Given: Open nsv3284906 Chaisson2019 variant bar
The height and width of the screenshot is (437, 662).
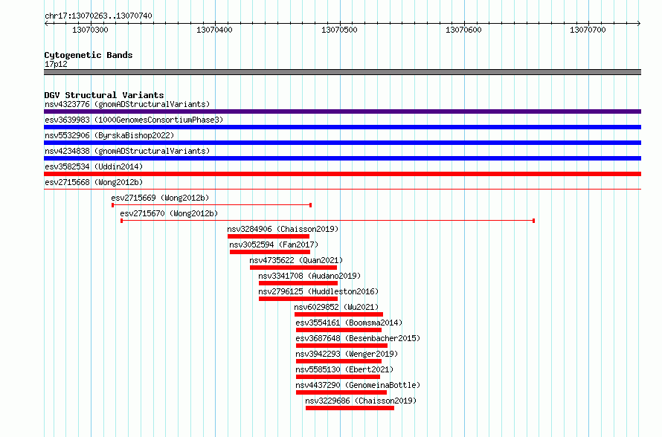Looking at the screenshot, I should tap(269, 236).
